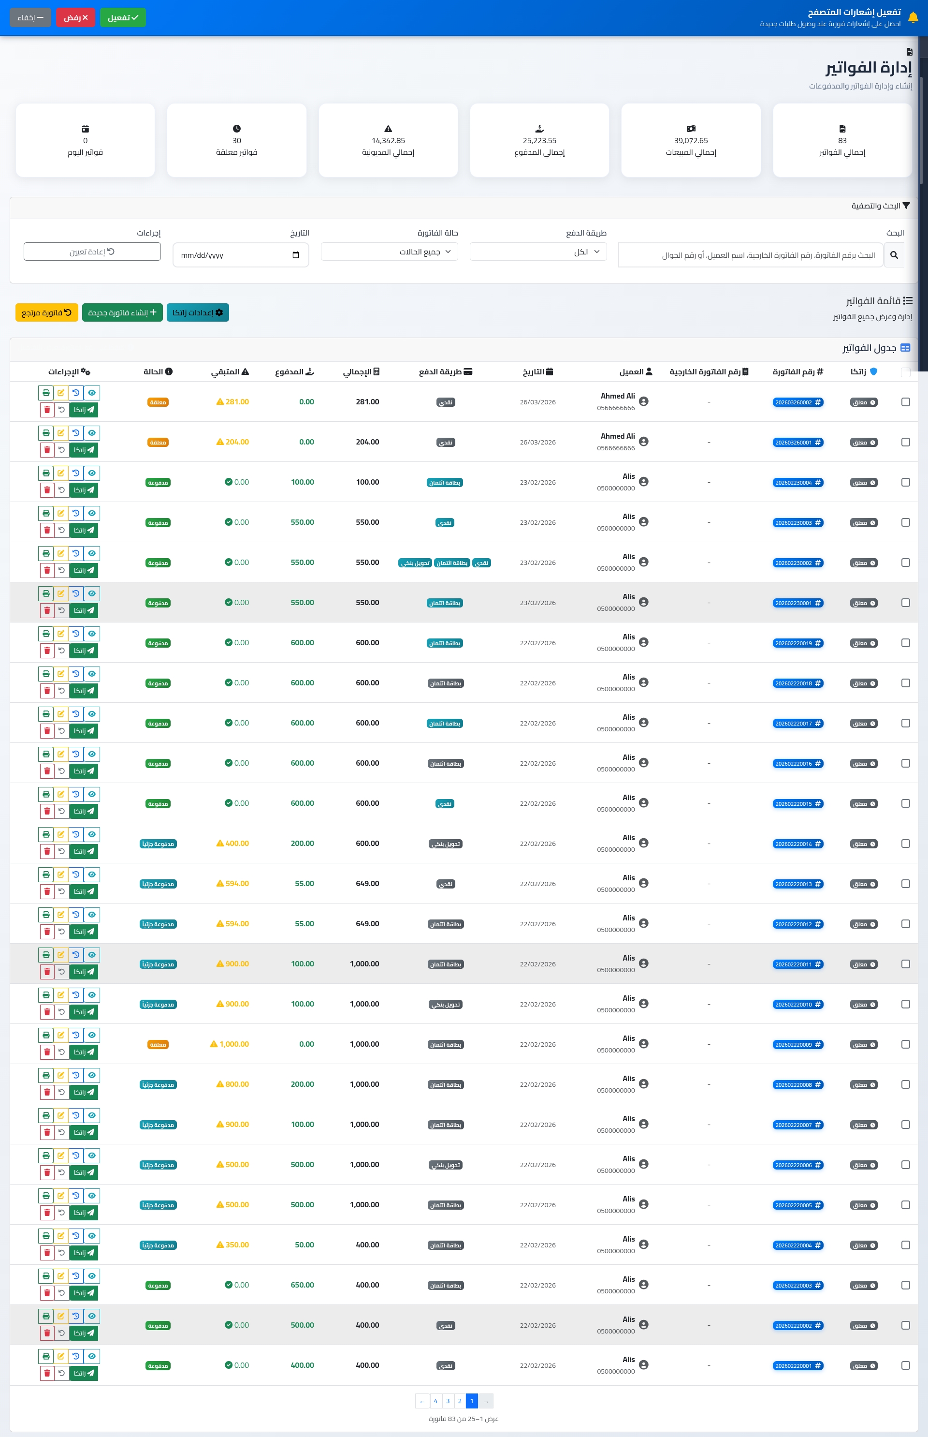Click the refund arrow icon for invoice 202602220019

point(61,651)
